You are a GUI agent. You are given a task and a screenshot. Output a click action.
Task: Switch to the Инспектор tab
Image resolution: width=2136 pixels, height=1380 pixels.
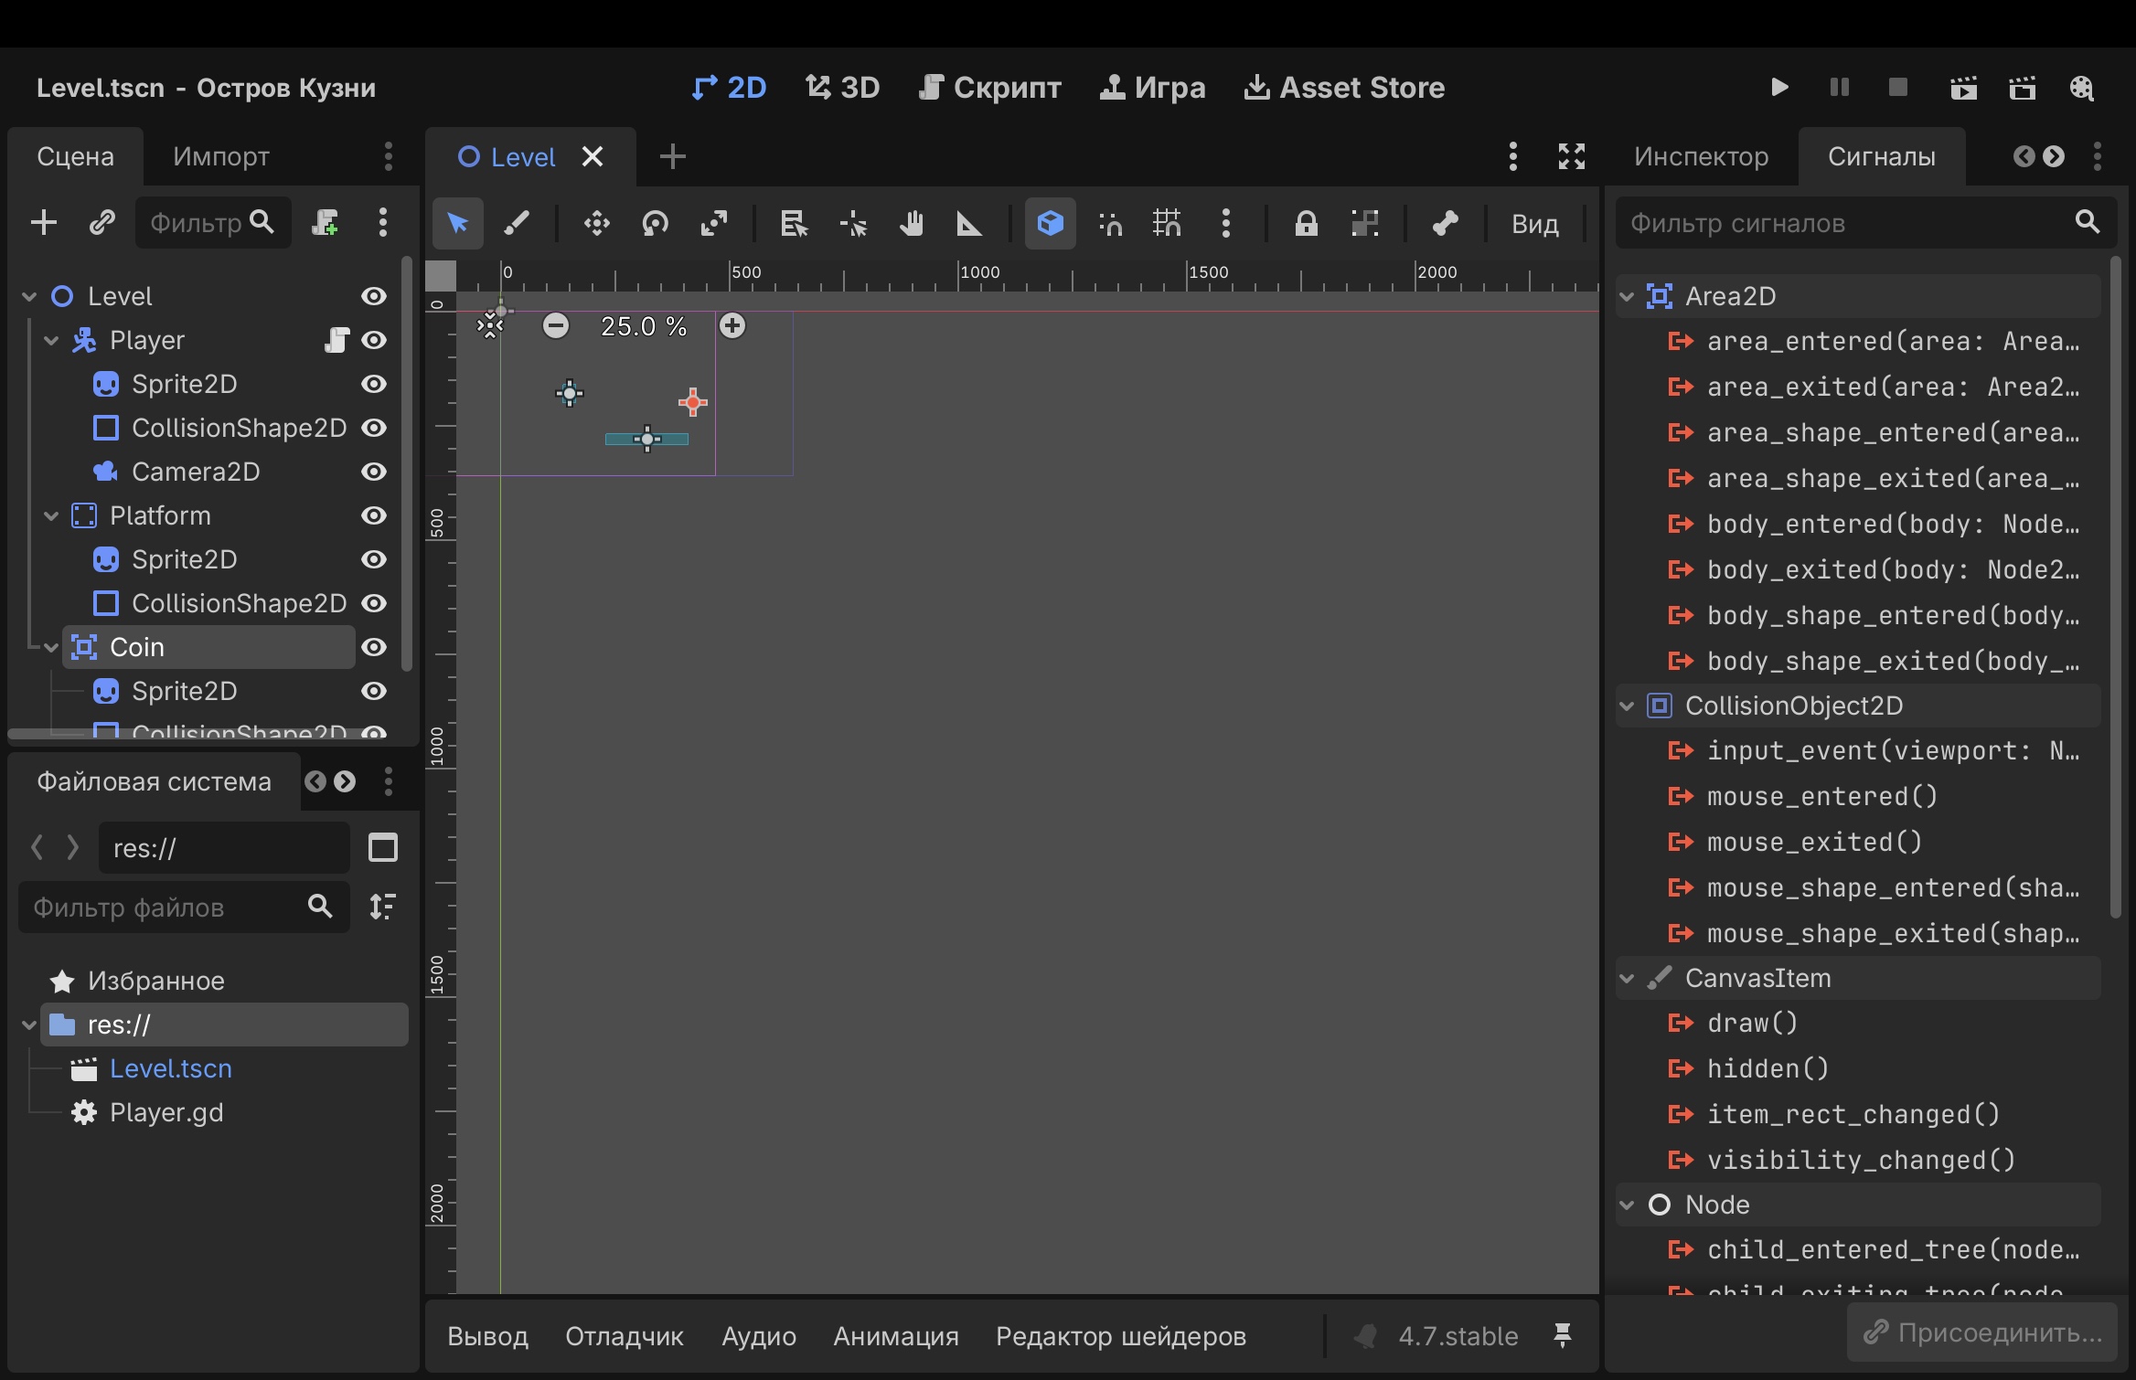point(1701,156)
